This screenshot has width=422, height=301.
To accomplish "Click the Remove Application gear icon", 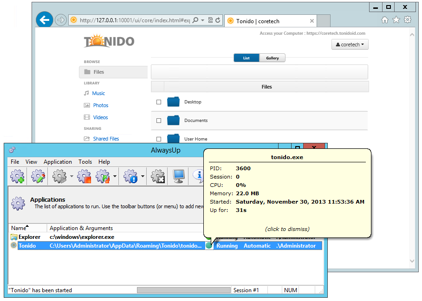I will click(x=158, y=176).
